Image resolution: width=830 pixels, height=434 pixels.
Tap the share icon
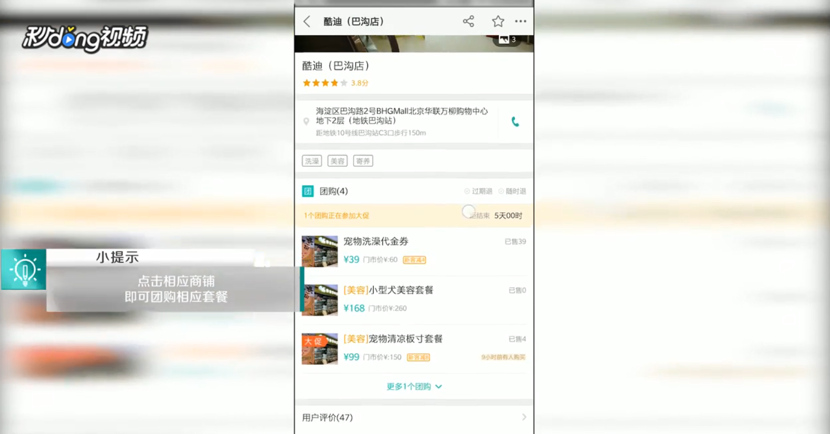pyautogui.click(x=469, y=21)
